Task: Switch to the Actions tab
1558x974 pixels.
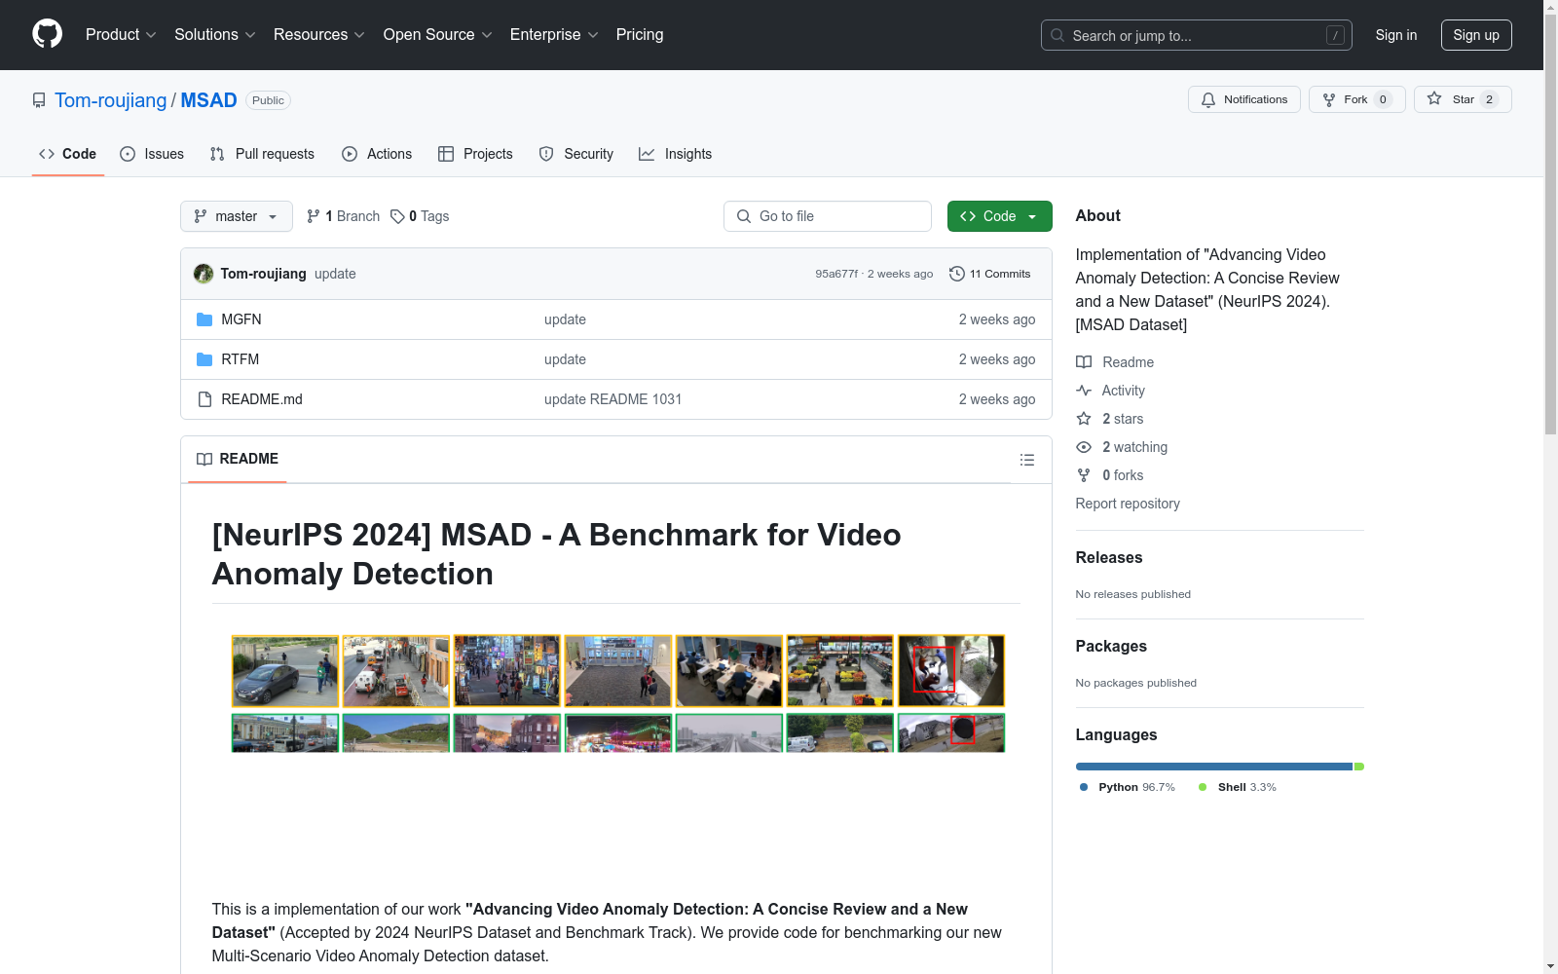Action: tap(377, 154)
